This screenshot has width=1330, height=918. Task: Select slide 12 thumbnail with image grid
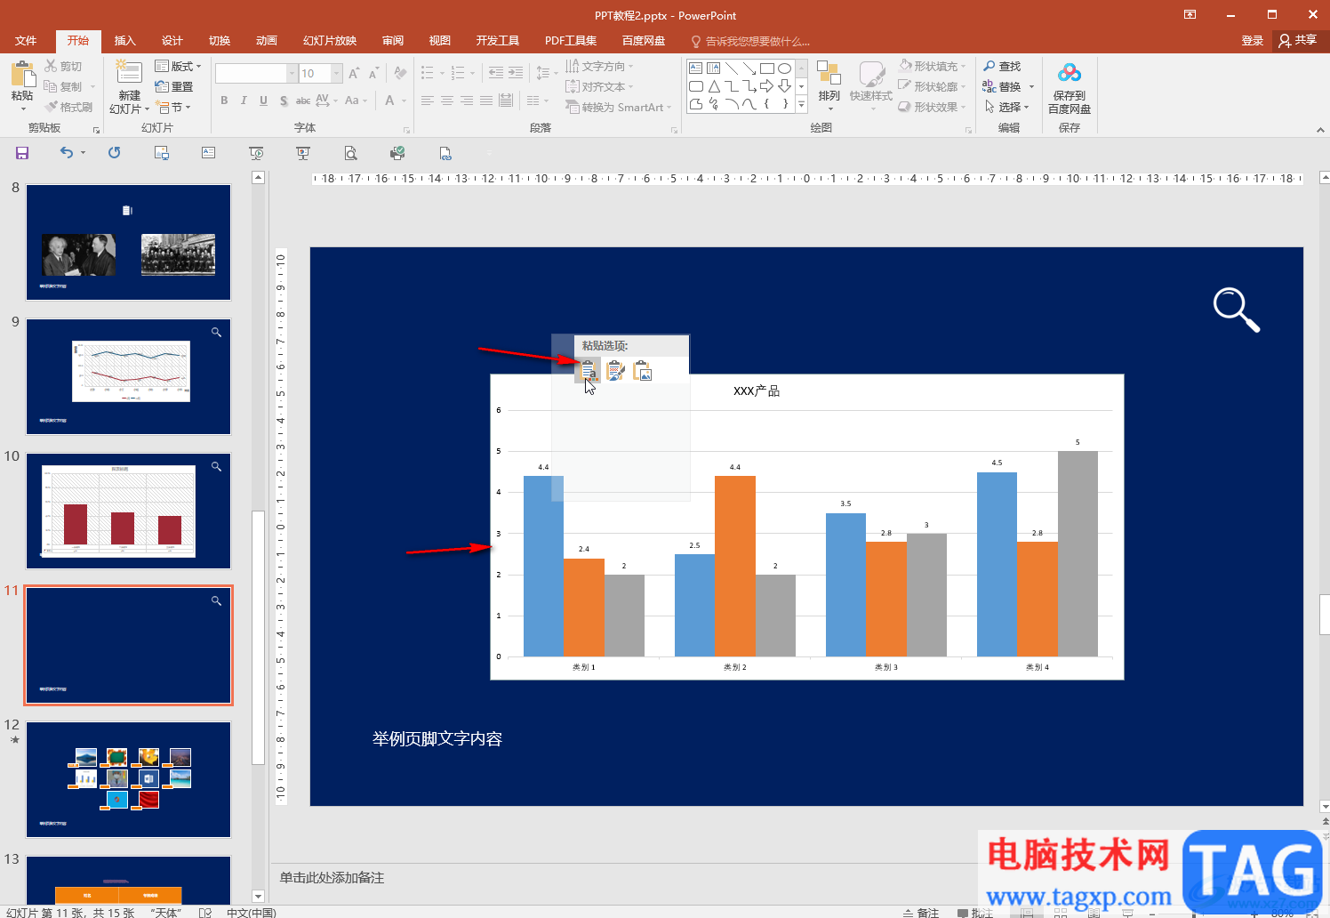pyautogui.click(x=129, y=779)
